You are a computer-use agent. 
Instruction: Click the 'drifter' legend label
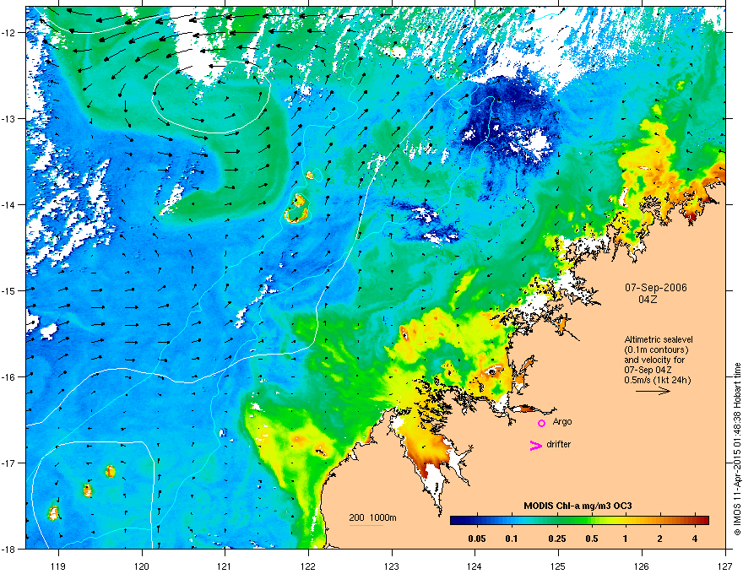(559, 444)
